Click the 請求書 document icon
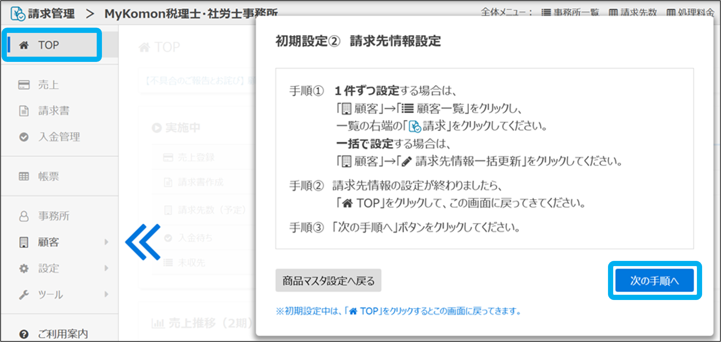Screen dimensions: 721x342 (24, 111)
